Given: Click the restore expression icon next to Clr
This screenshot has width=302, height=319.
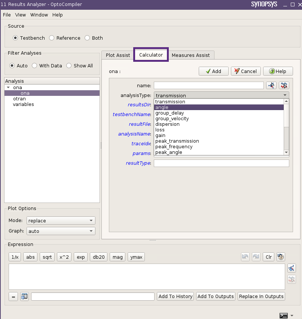Looking at the screenshot, I should (x=281, y=257).
